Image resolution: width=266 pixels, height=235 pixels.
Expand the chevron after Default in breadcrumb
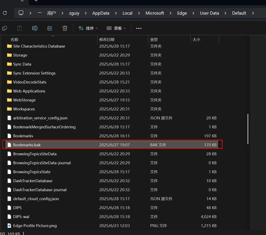click(253, 13)
